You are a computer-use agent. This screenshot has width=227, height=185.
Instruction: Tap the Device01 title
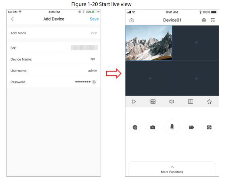(x=172, y=20)
